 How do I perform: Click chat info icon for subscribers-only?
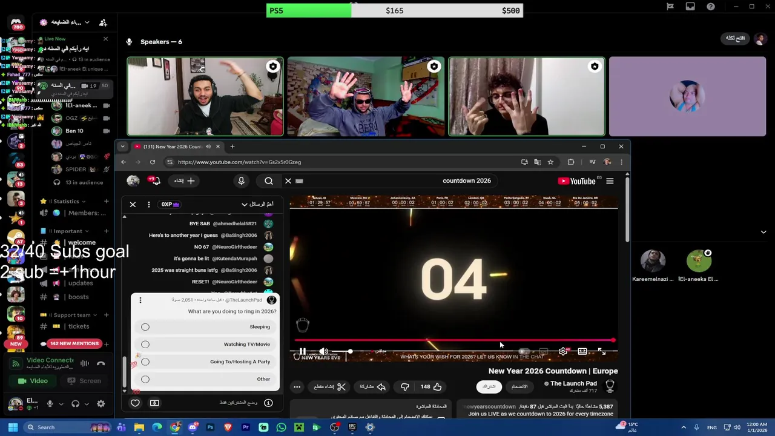tap(268, 403)
